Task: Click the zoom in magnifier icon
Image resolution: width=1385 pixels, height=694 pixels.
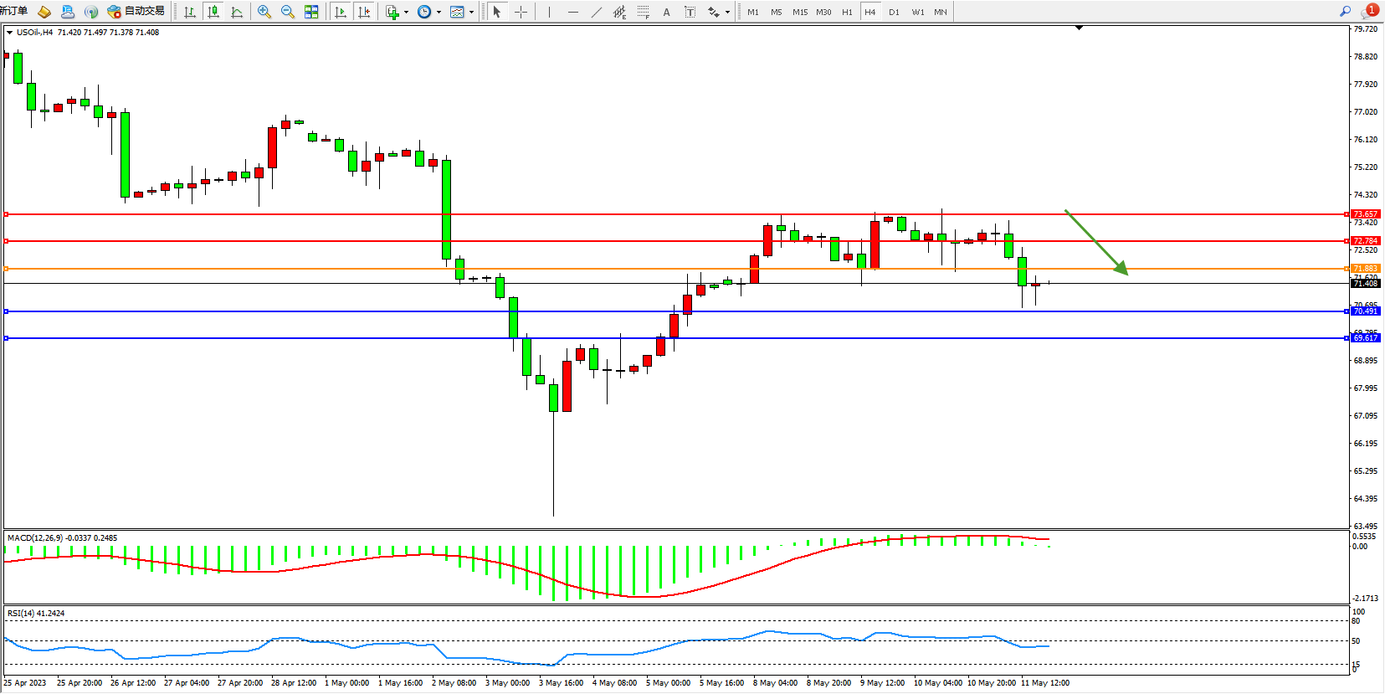Action: click(264, 12)
